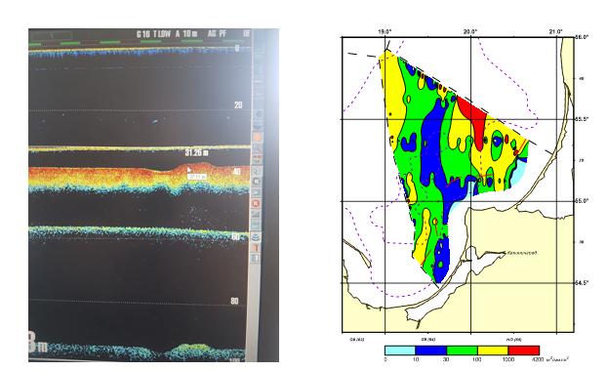Click the green R icon
The height and width of the screenshot is (371, 608).
click(x=256, y=182)
